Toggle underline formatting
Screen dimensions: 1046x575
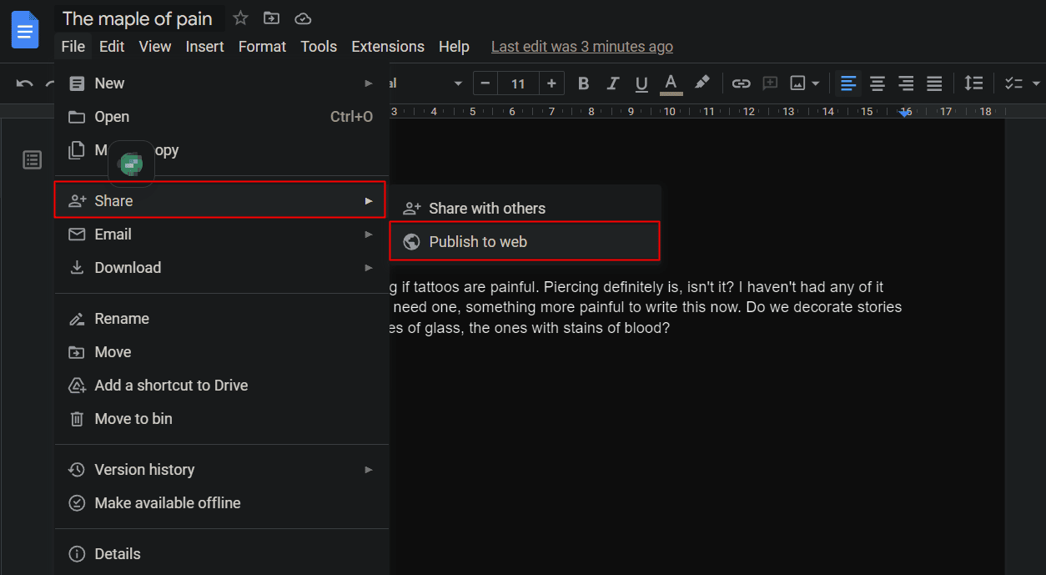point(641,83)
